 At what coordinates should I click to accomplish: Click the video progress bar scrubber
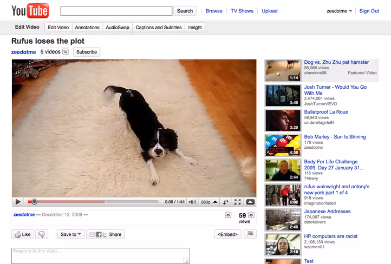[x=35, y=201]
